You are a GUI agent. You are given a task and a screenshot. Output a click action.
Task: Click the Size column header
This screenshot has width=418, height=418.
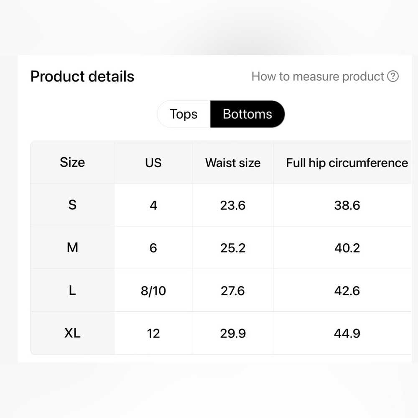72,162
